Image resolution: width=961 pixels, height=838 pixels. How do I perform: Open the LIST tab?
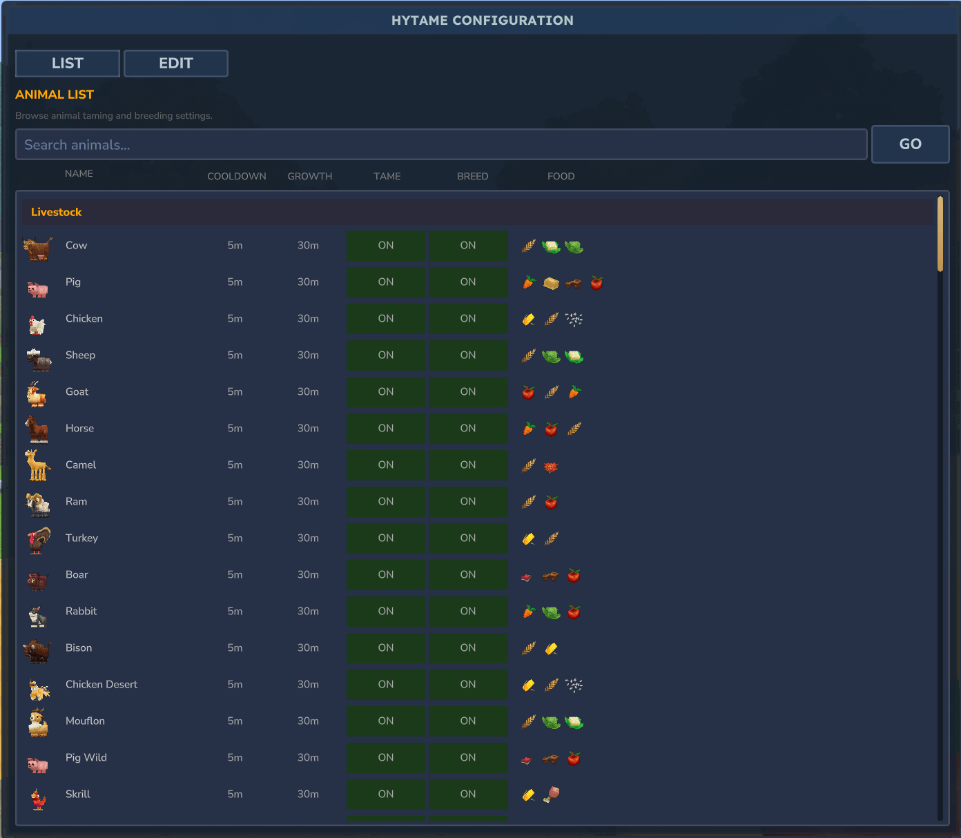tap(68, 64)
